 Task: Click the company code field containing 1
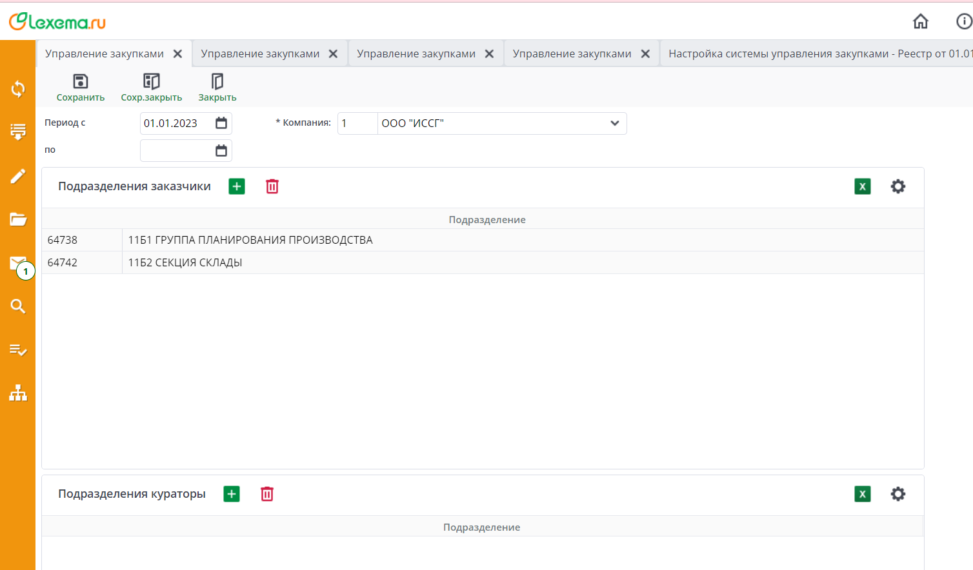[x=357, y=123]
